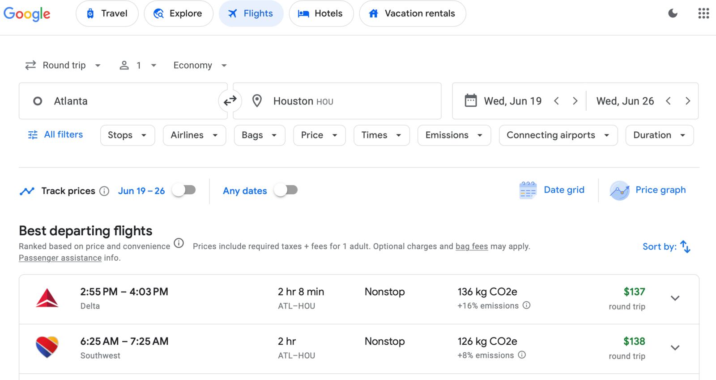Viewport: 716px width, 380px height.
Task: Click Sort by arrows icon
Action: point(685,246)
